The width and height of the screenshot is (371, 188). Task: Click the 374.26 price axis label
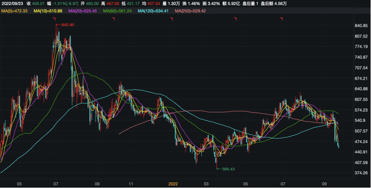361,173
